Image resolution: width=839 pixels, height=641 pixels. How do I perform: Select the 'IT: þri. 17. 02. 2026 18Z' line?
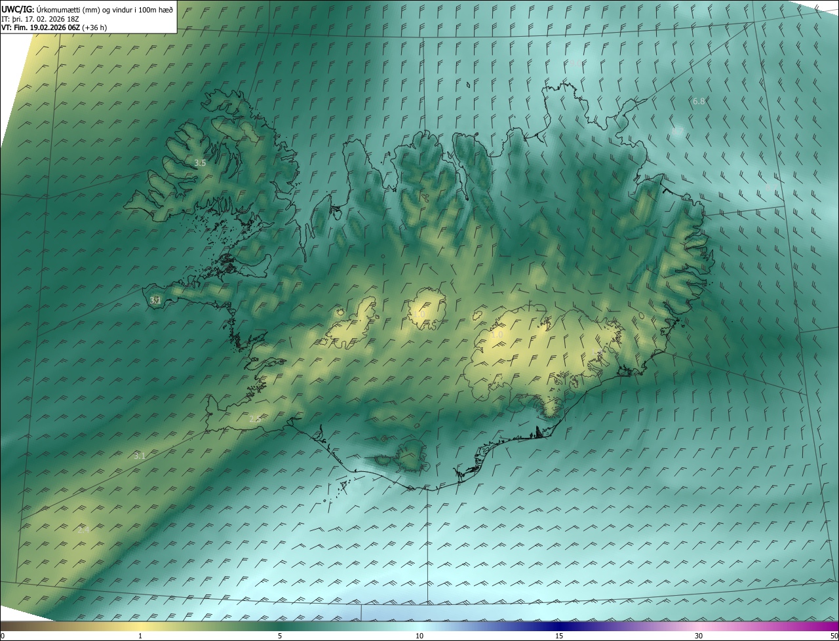[41, 19]
